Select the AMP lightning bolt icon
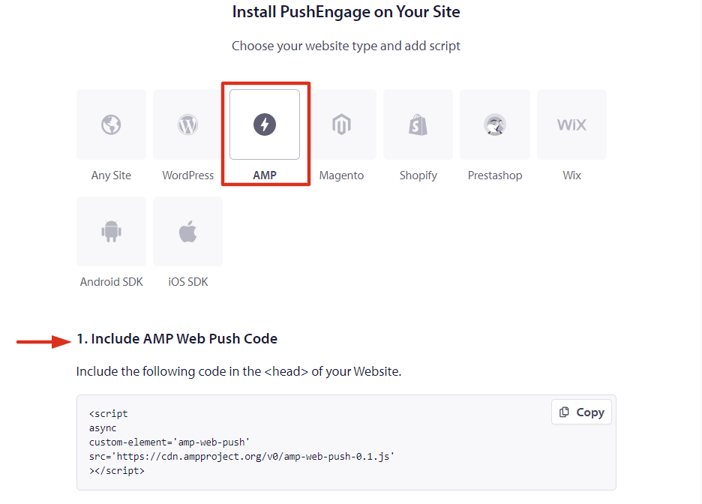 click(265, 124)
